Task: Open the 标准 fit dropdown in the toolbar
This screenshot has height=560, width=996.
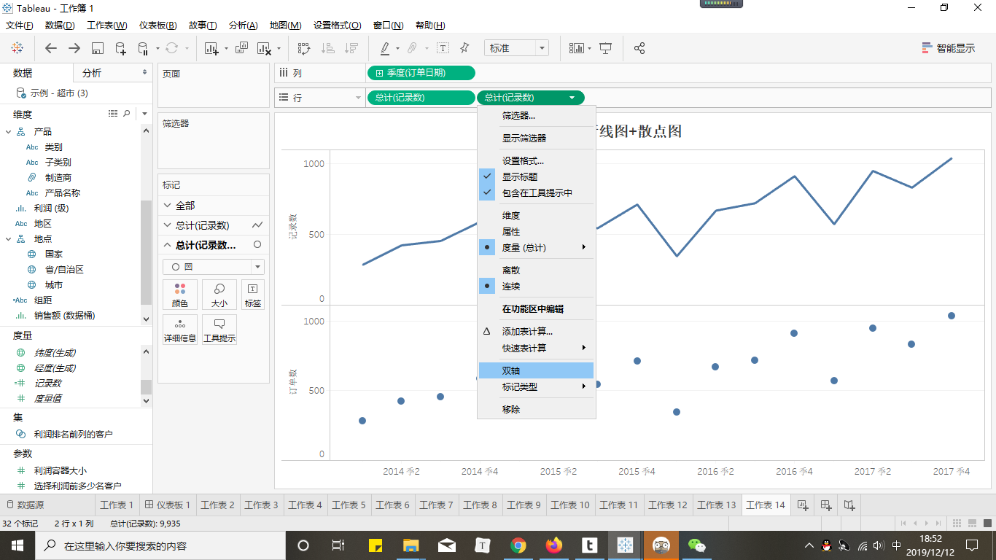Action: click(x=515, y=48)
